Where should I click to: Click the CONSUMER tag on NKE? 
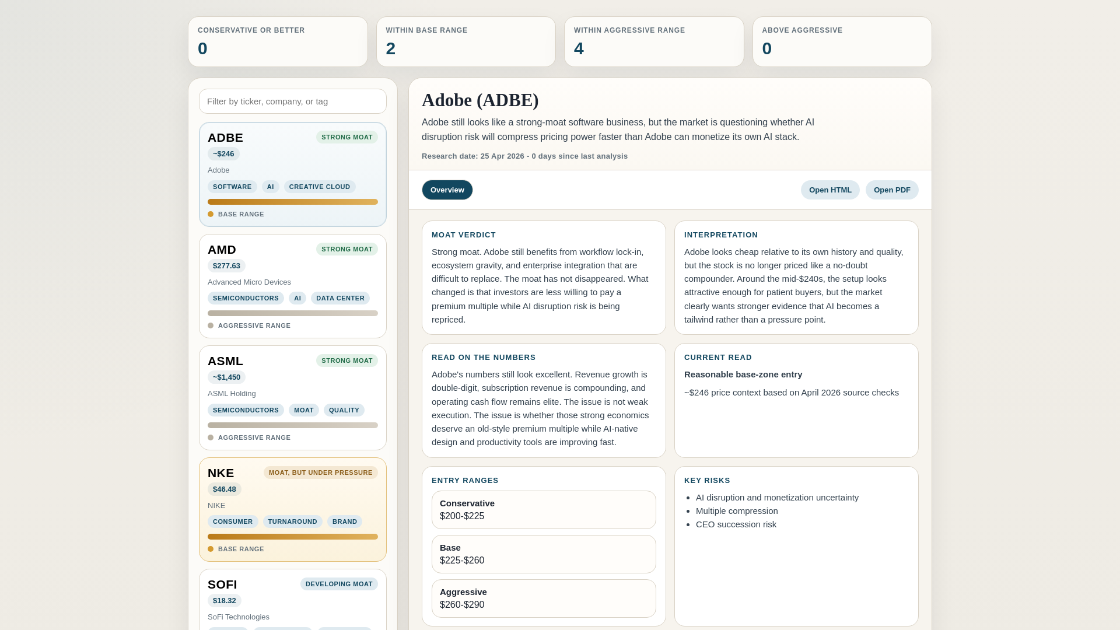click(233, 521)
